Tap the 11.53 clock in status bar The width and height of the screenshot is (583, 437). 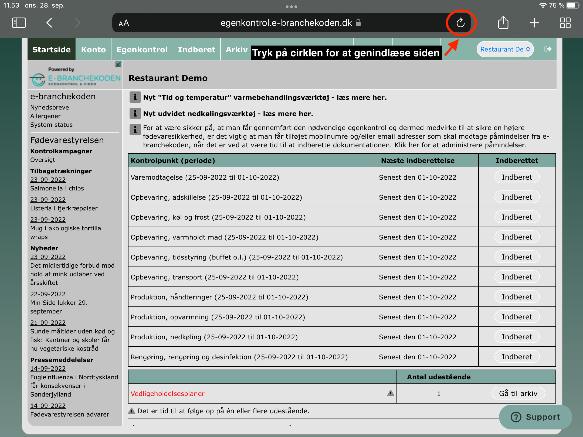[11, 5]
